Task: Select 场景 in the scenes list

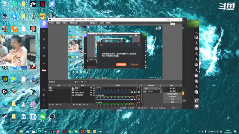Action: point(60,88)
